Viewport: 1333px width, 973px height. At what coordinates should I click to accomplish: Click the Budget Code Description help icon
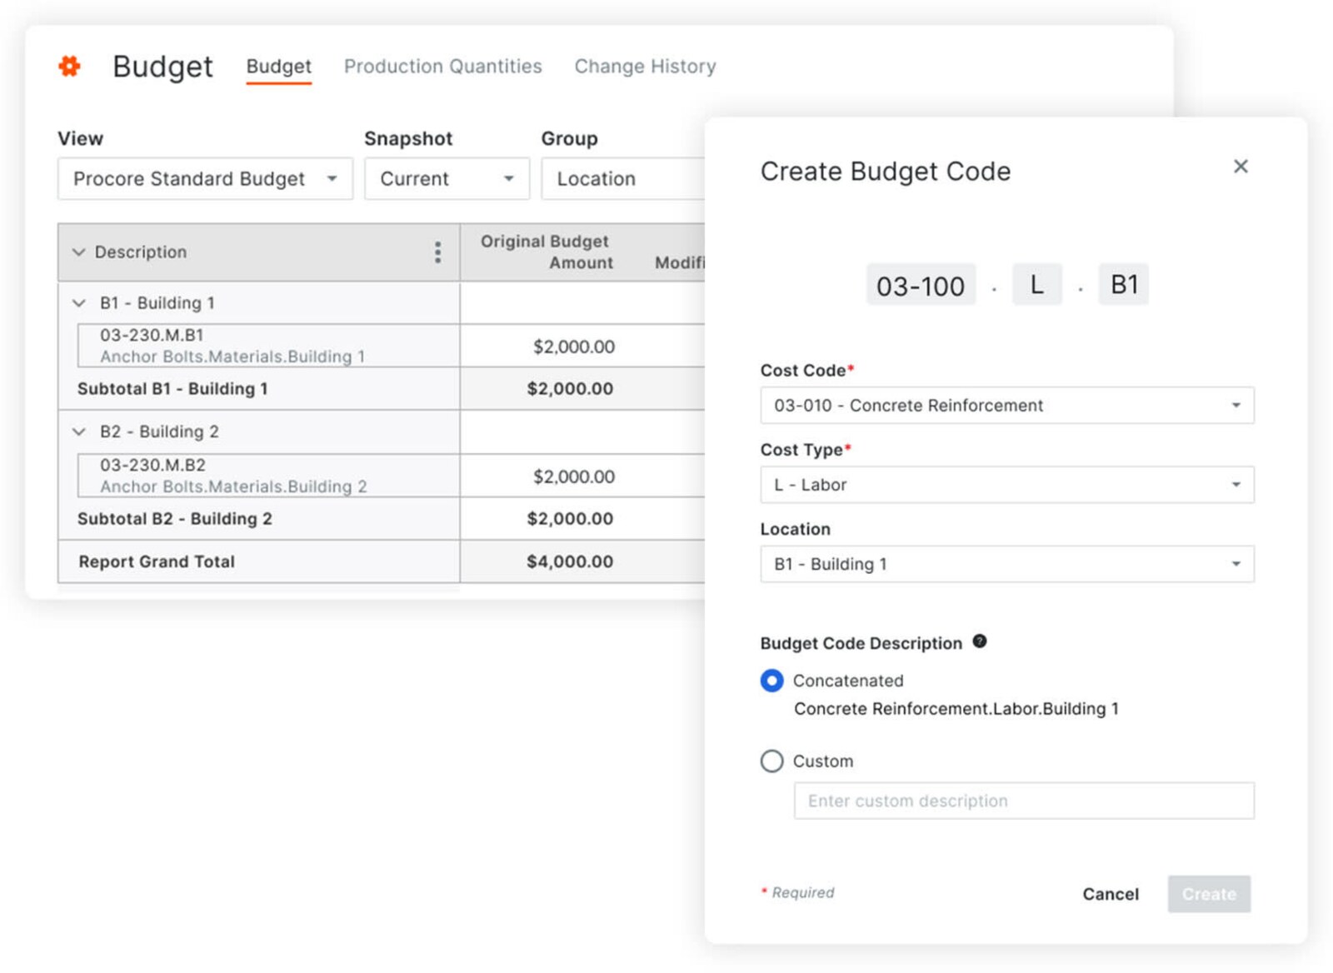coord(980,641)
